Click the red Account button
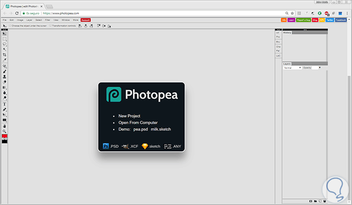 [x=85, y=20]
